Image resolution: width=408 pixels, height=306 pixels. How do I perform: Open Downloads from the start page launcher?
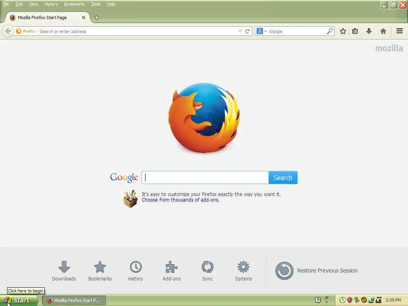coord(64,271)
